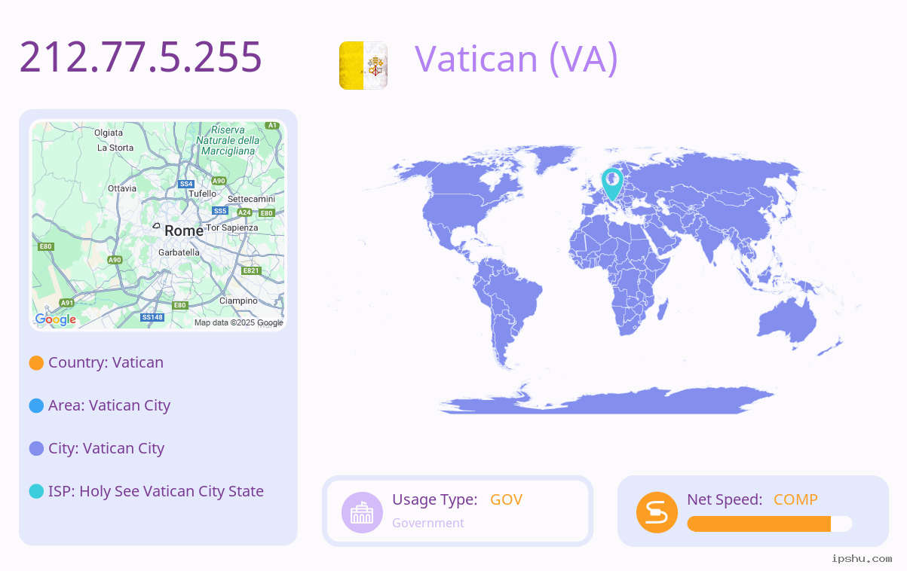Image resolution: width=907 pixels, height=571 pixels.
Task: Click the Map data ©2025 Google attribution
Action: pyautogui.click(x=239, y=322)
